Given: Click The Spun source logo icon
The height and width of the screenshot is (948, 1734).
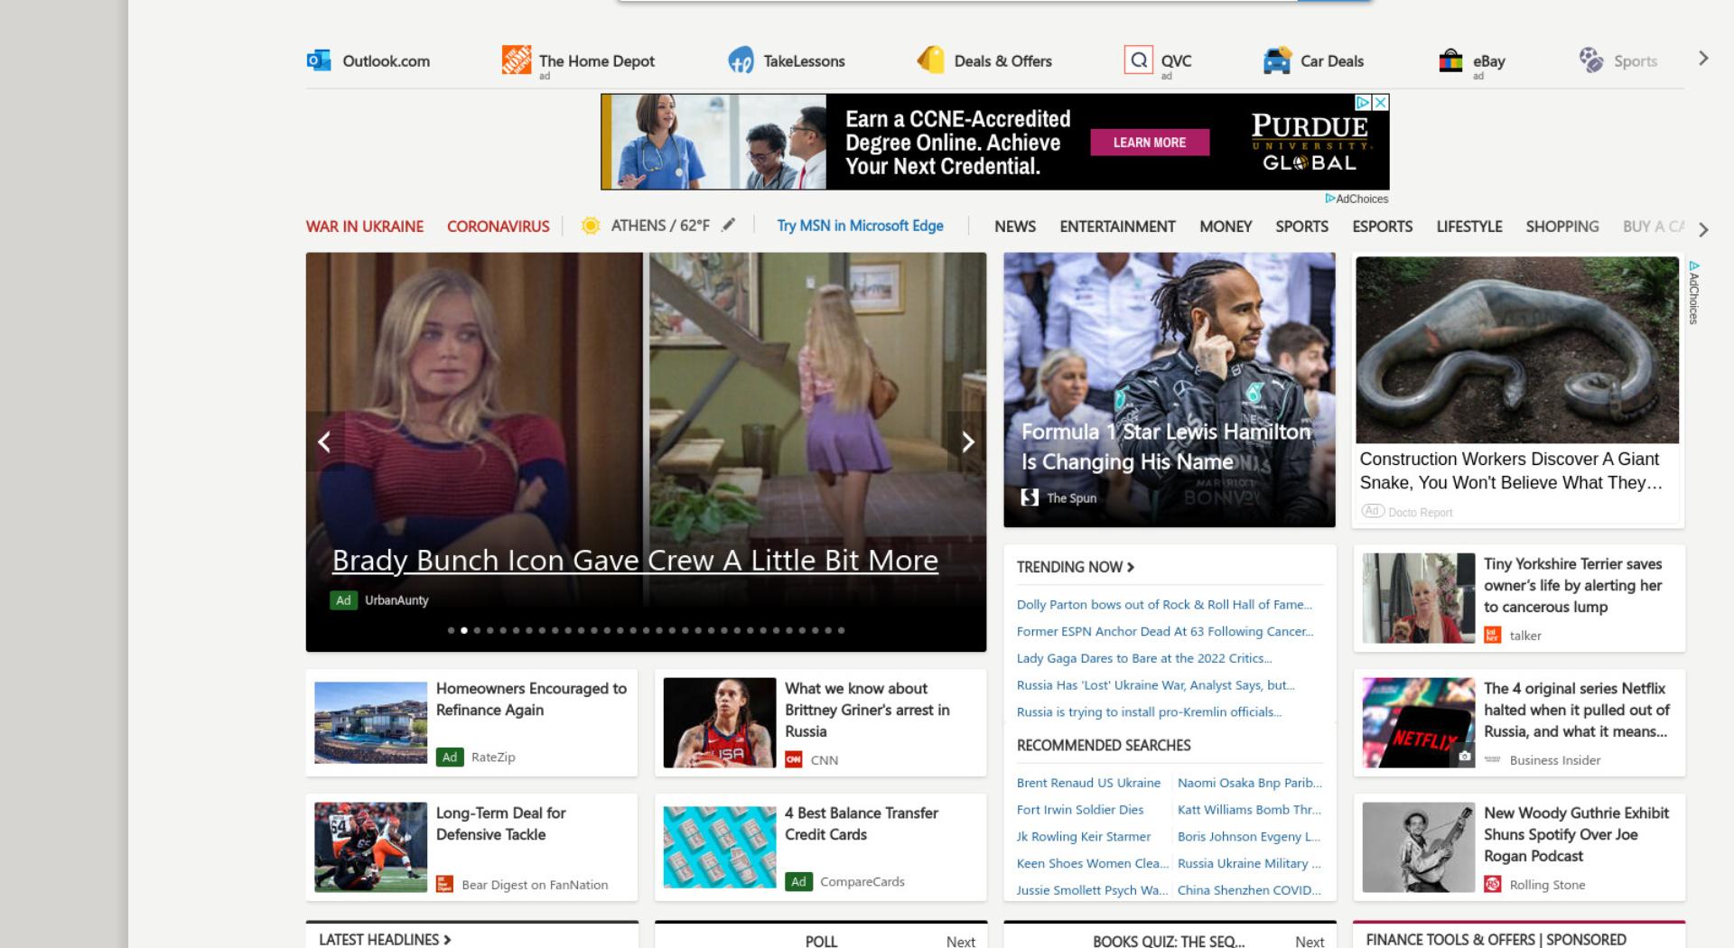Looking at the screenshot, I should tap(1030, 497).
